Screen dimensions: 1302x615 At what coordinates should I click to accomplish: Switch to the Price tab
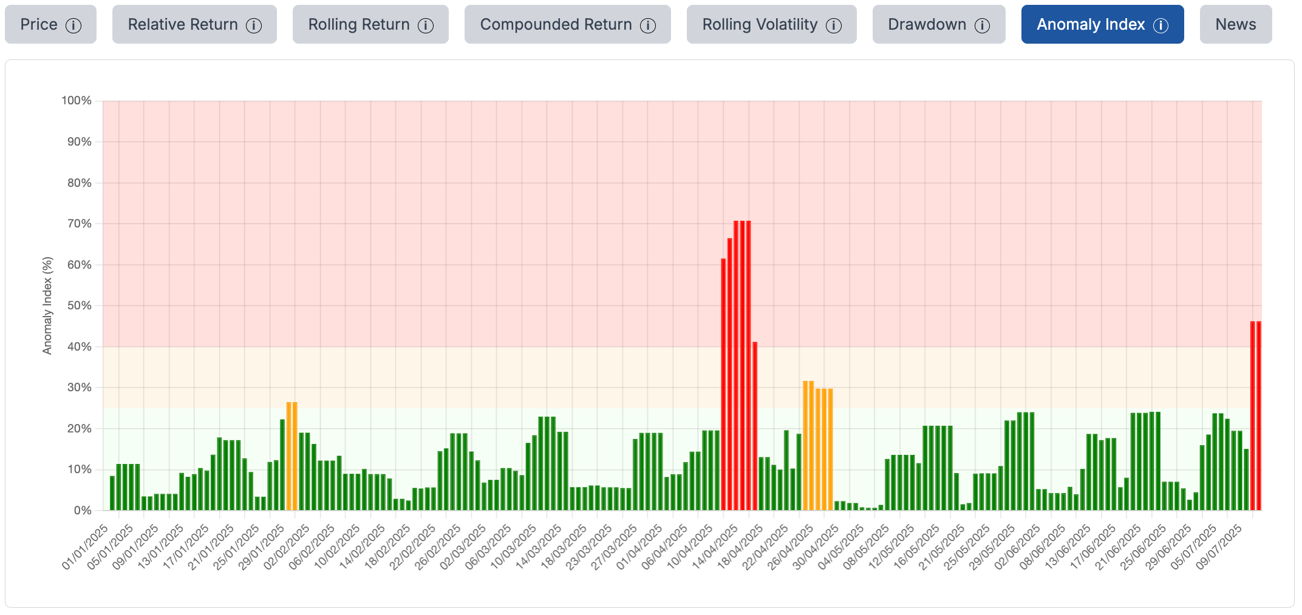click(x=39, y=25)
